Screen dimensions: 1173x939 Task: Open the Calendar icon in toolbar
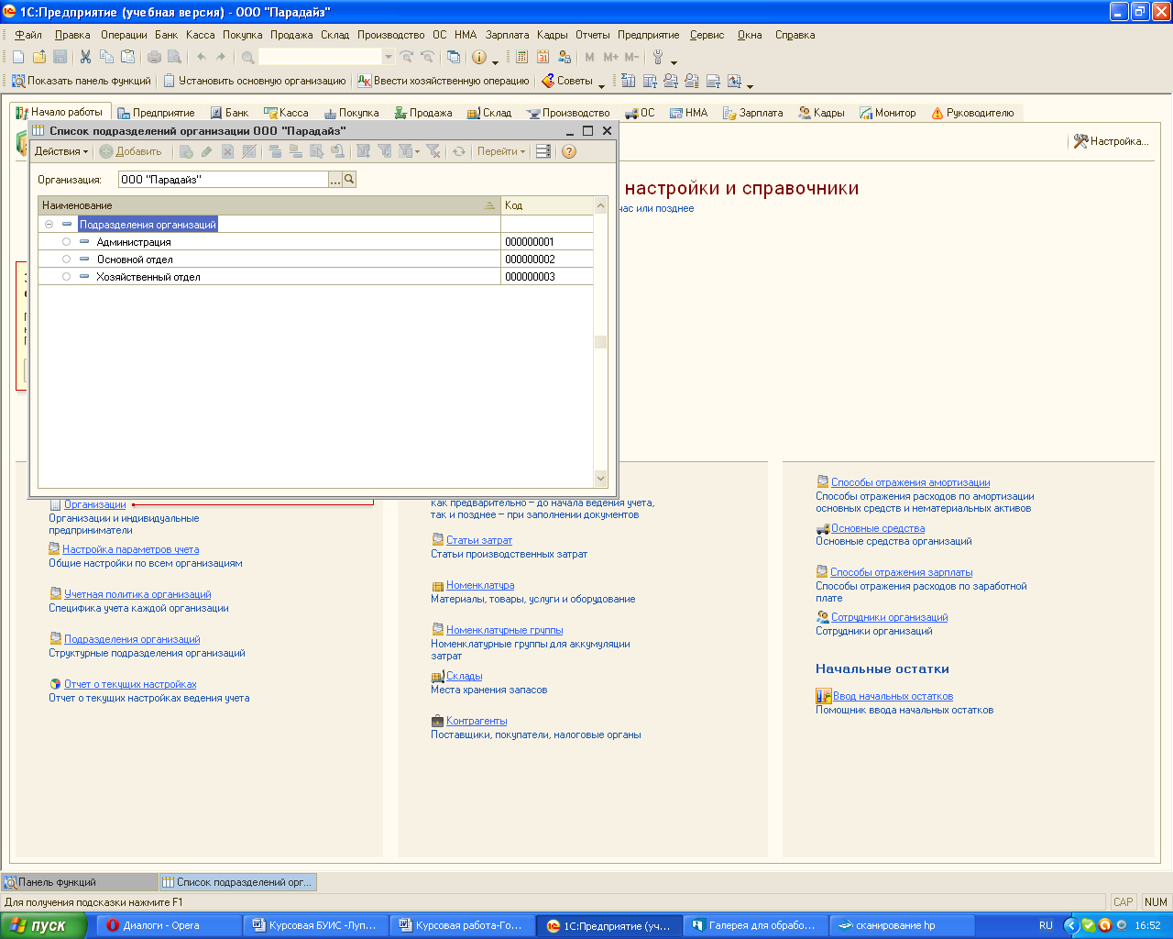[x=543, y=57]
